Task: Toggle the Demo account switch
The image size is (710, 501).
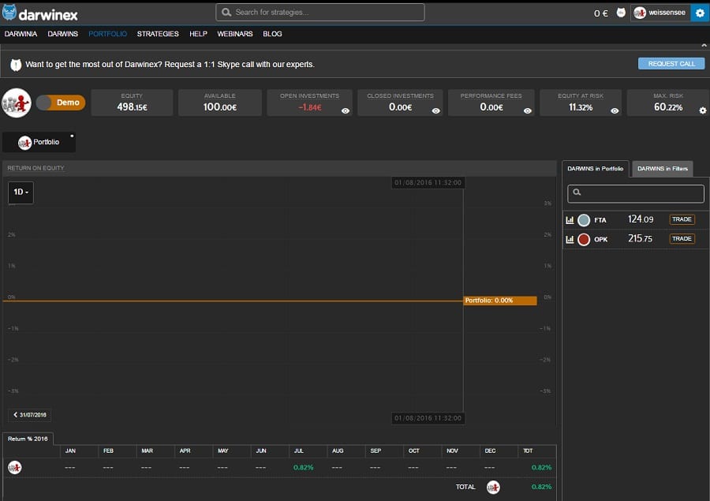Action: coord(60,103)
